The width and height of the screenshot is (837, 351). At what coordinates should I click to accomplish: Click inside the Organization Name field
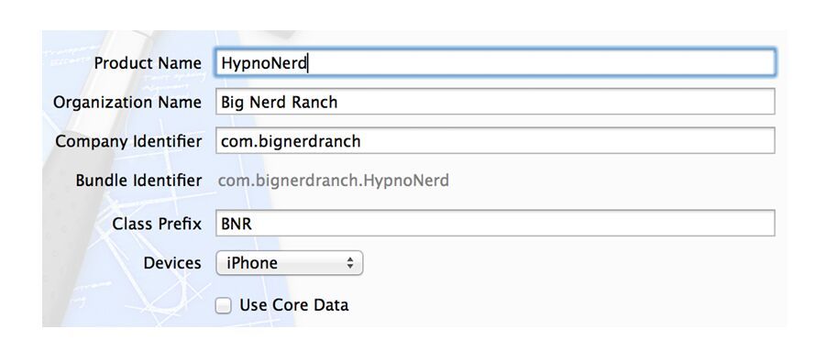coord(495,102)
